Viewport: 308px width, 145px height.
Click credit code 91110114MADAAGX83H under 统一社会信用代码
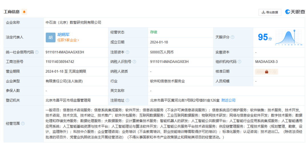tap(65, 52)
